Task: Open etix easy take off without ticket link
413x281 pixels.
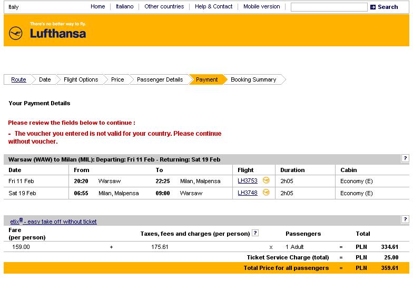Action: pos(54,221)
